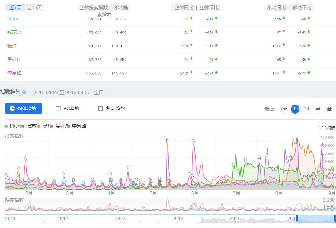Select the 半 year range button
Viewport: 336px width, 228px height.
(x=318, y=109)
